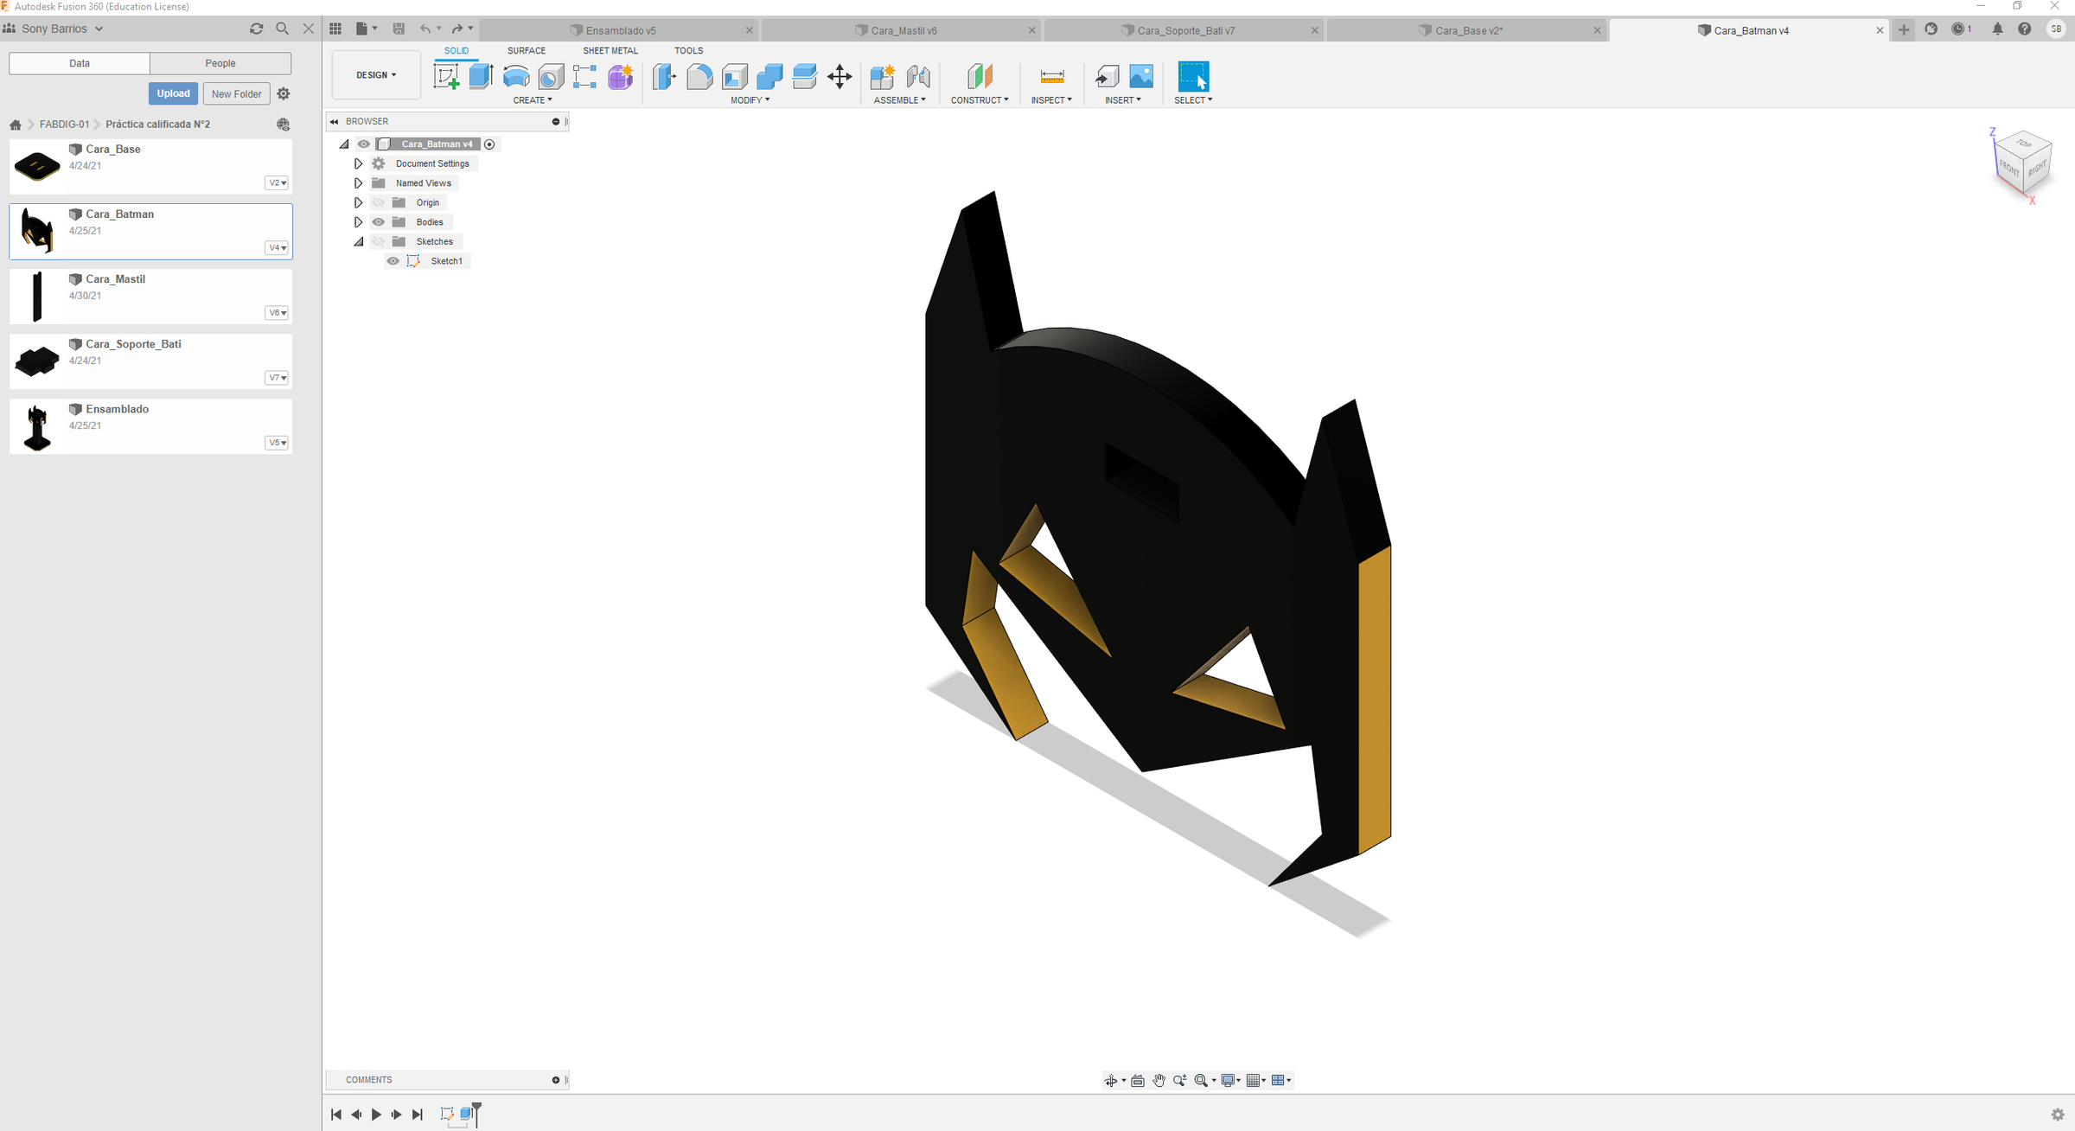Open the ASSEMBLE dropdown menu
2075x1131 pixels.
pyautogui.click(x=899, y=100)
